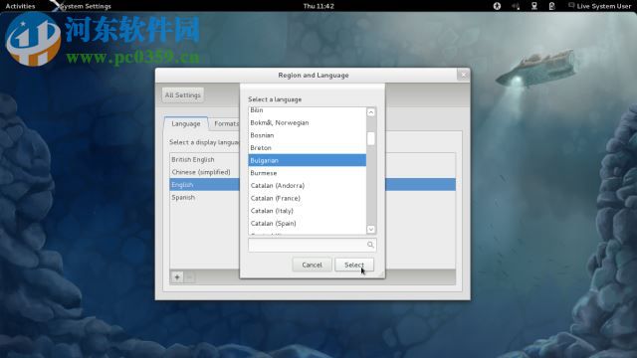
Task: Click the volume icon in top bar
Action: tap(516, 6)
